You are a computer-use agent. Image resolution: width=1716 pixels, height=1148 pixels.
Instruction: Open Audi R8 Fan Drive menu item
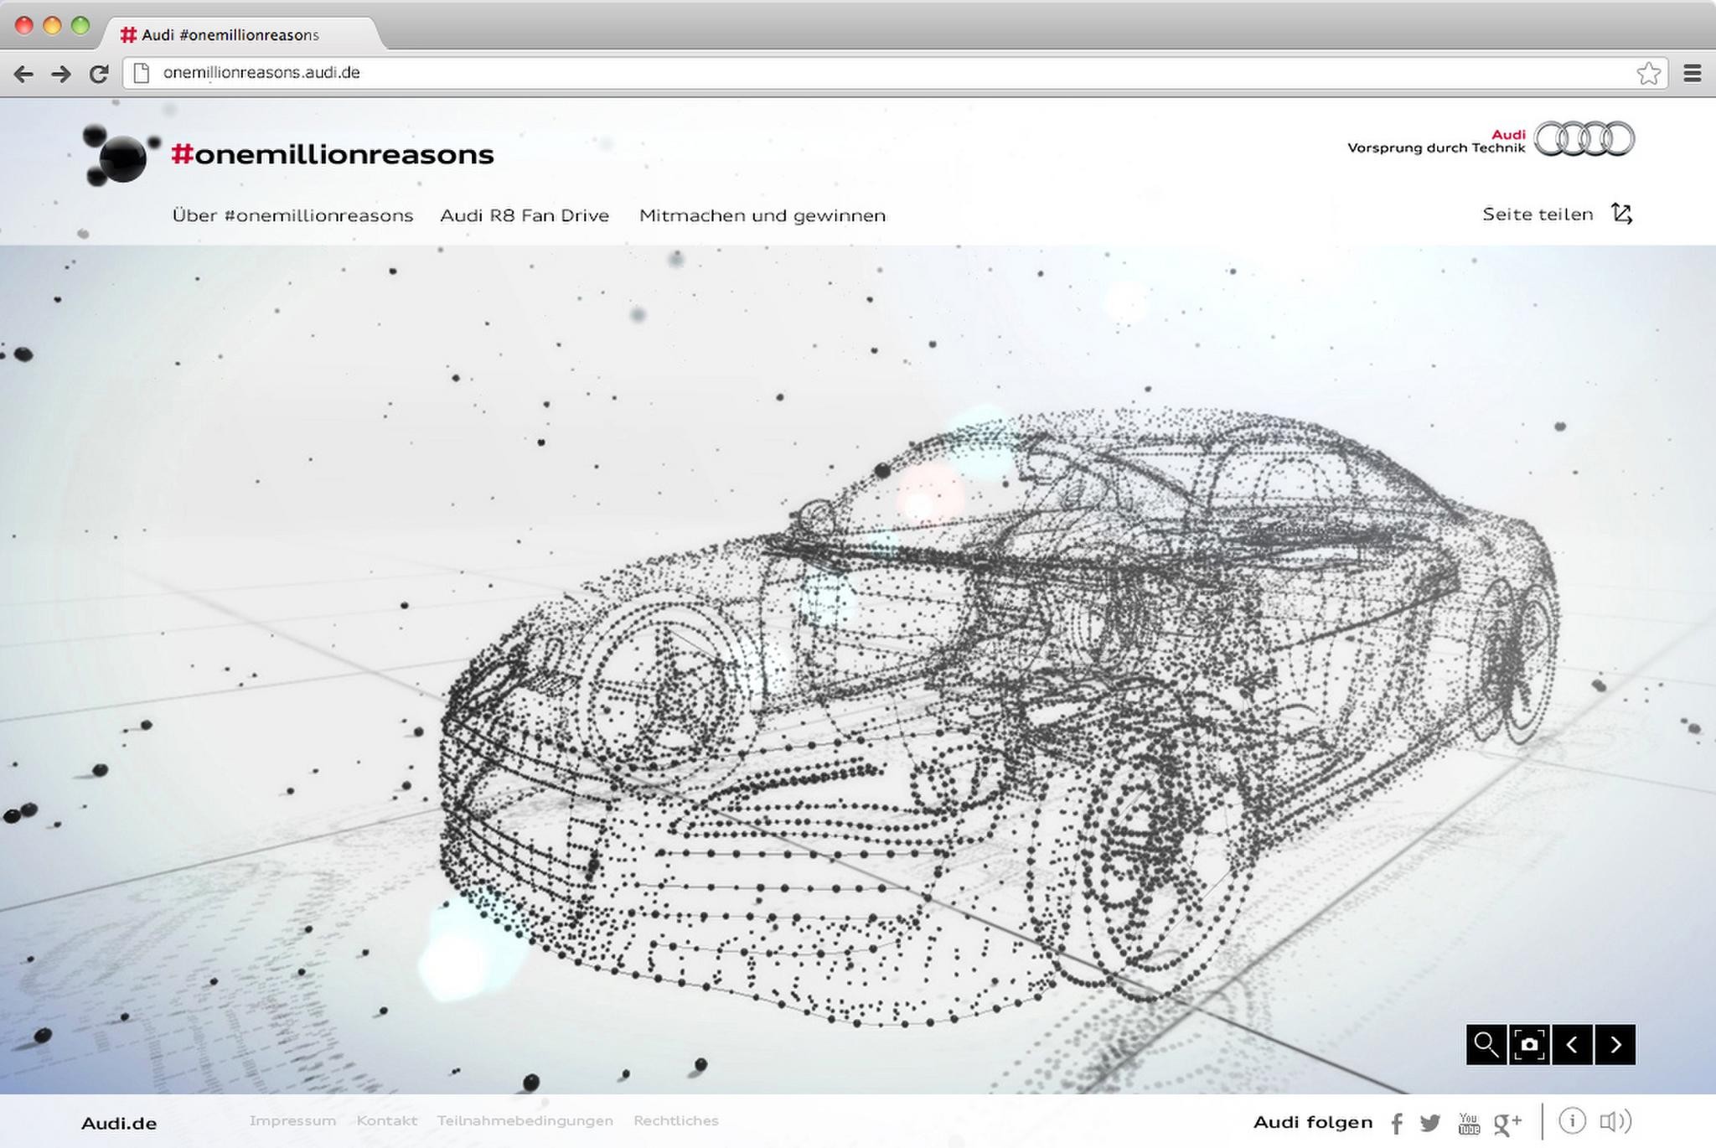click(525, 215)
